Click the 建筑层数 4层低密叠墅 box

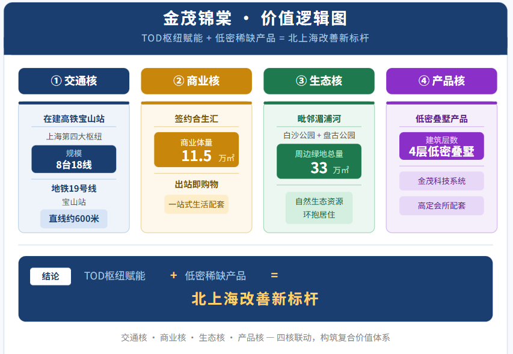tap(441, 146)
